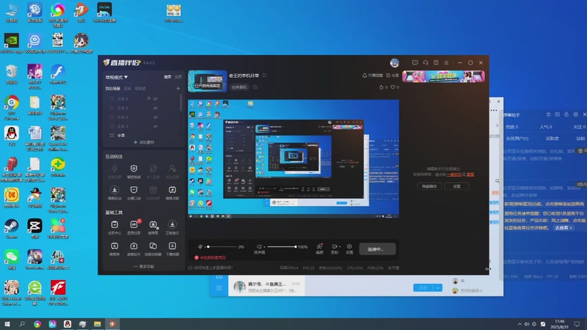
Task: Click the search magnifier in the QQ window
Action: [497, 181]
